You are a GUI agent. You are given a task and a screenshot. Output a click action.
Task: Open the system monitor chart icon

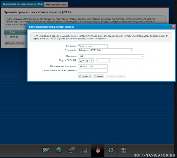[x=46, y=150]
